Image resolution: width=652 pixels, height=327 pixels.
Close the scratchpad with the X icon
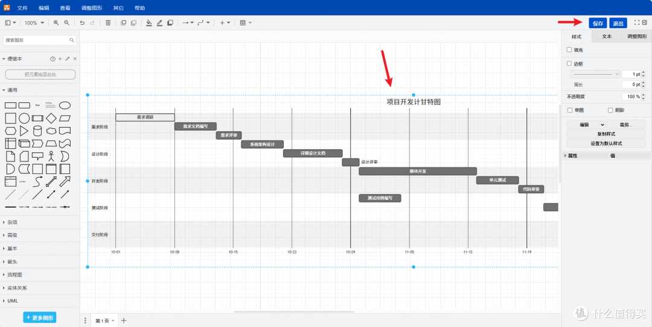pyautogui.click(x=75, y=59)
